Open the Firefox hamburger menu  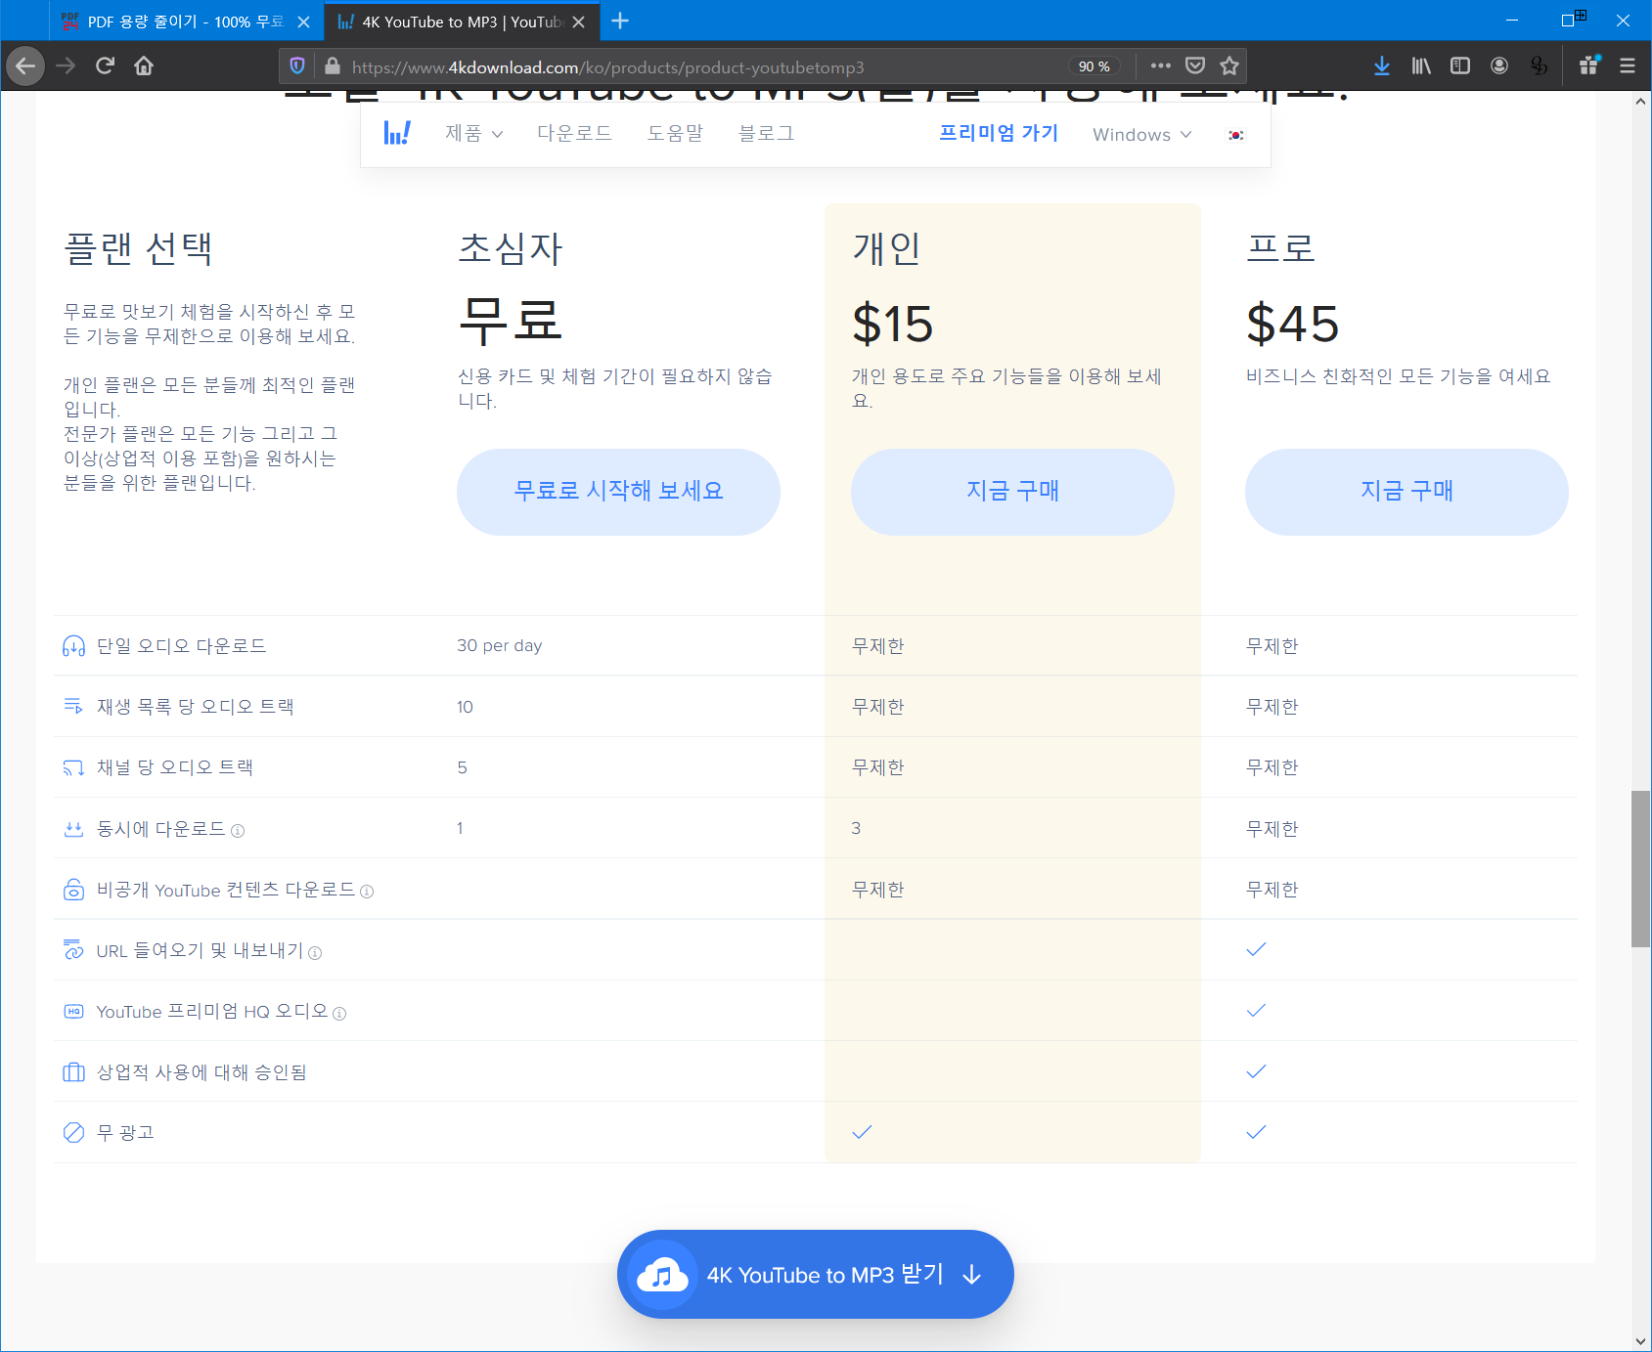click(x=1628, y=65)
